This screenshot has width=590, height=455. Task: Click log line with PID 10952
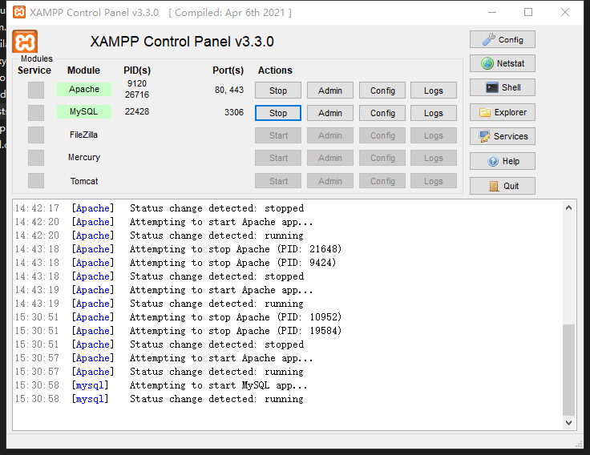click(x=178, y=317)
